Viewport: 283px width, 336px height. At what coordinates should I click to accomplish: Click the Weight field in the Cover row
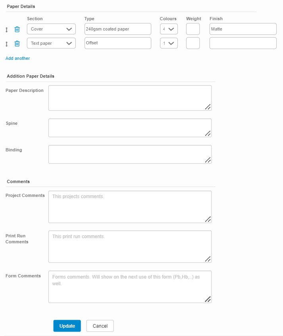pos(193,29)
